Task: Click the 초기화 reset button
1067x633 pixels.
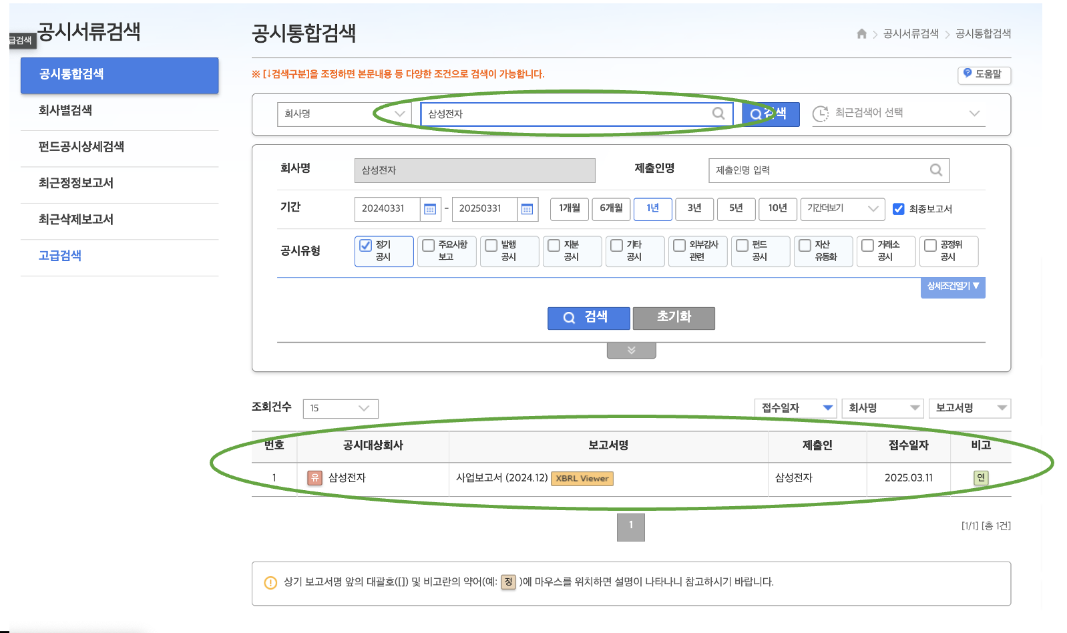Action: click(674, 318)
